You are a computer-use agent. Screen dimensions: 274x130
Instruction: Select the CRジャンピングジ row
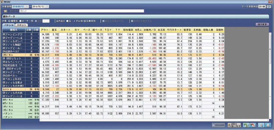113,34
